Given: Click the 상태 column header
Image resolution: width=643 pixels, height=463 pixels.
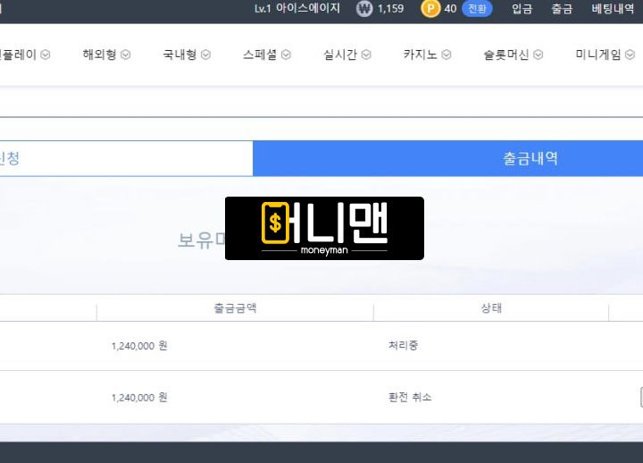Looking at the screenshot, I should (491, 308).
